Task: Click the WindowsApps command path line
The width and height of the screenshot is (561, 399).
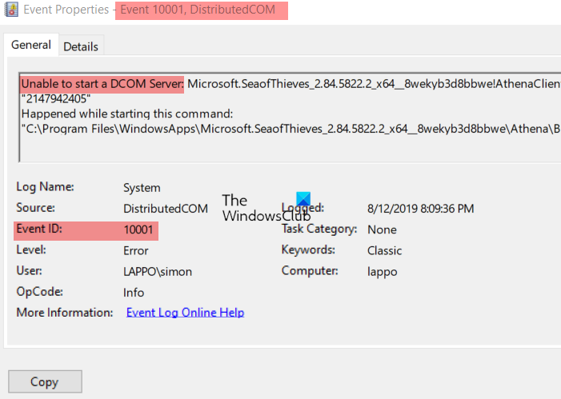Action: tap(288, 127)
